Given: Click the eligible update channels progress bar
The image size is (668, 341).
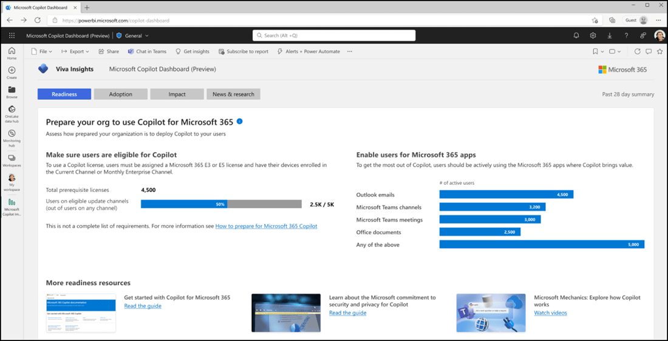Looking at the screenshot, I should coord(221,204).
